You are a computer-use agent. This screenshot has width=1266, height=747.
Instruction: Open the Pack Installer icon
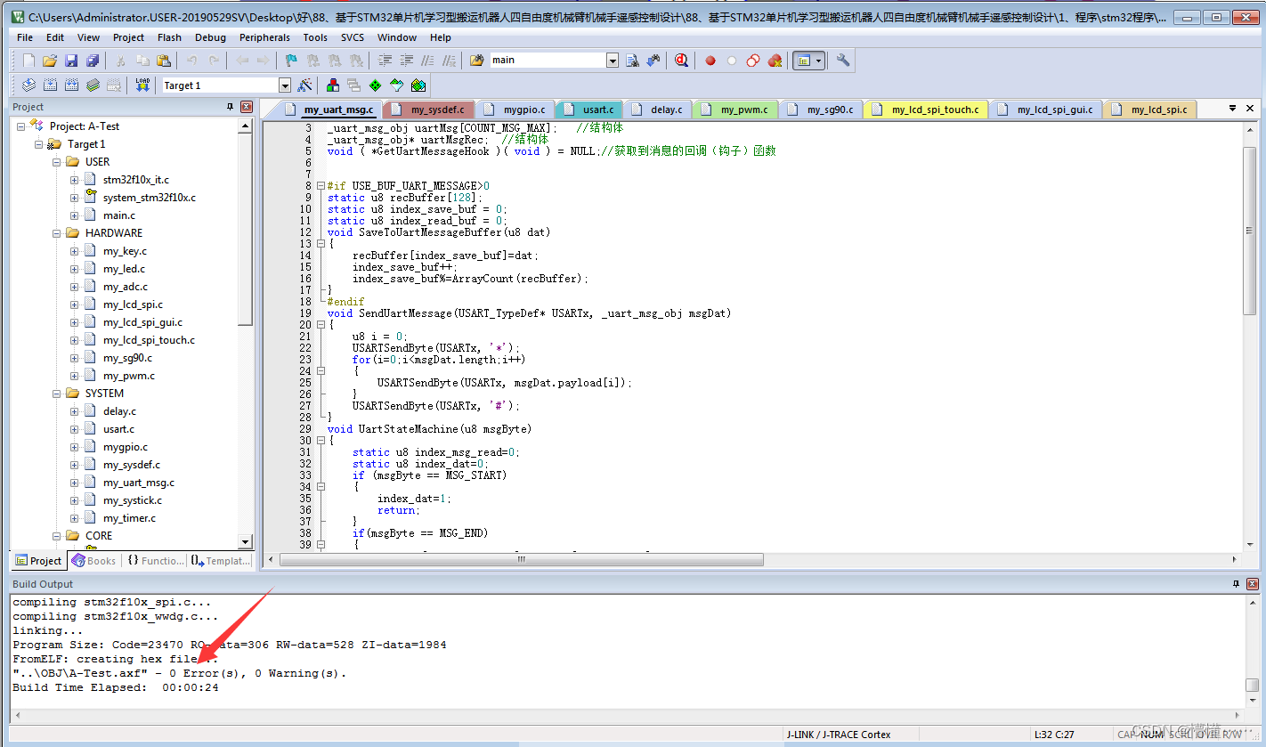[x=418, y=85]
